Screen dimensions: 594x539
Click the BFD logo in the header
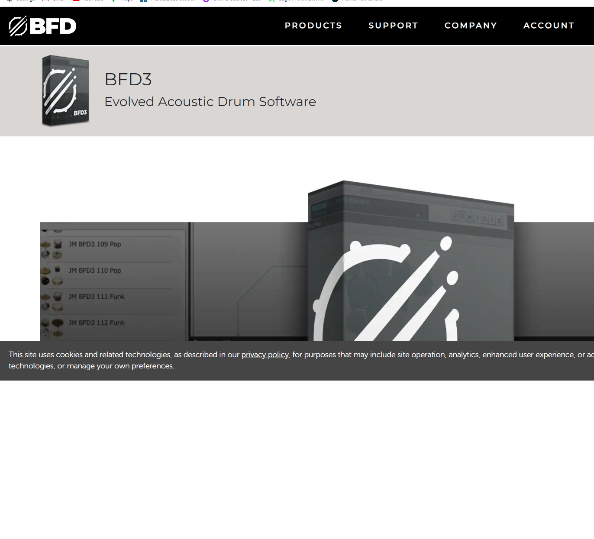[x=42, y=26]
